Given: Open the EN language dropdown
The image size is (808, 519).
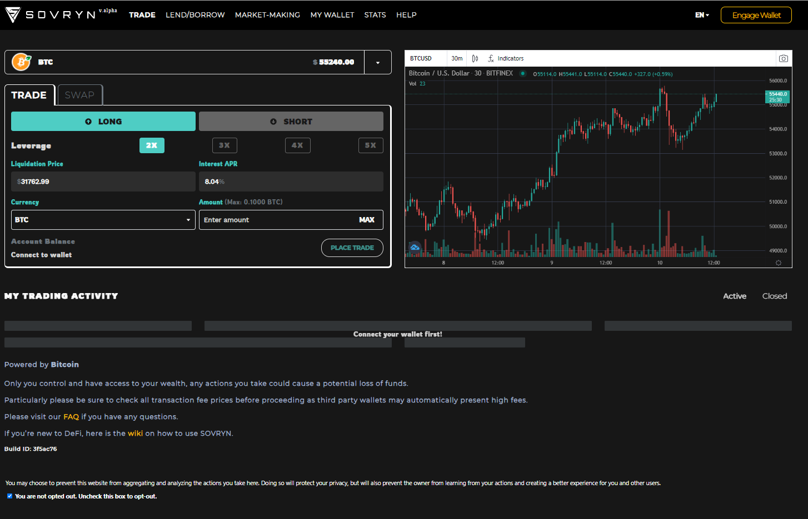Looking at the screenshot, I should tap(702, 15).
